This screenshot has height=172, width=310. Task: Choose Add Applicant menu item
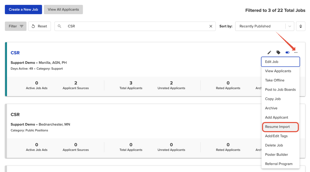281,117
